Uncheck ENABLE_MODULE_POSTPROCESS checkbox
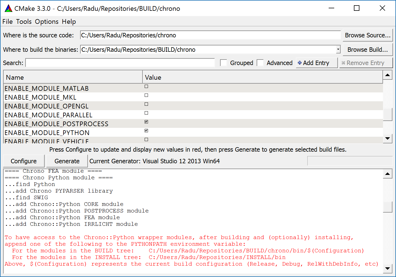This screenshot has width=396, height=277. tap(146, 122)
